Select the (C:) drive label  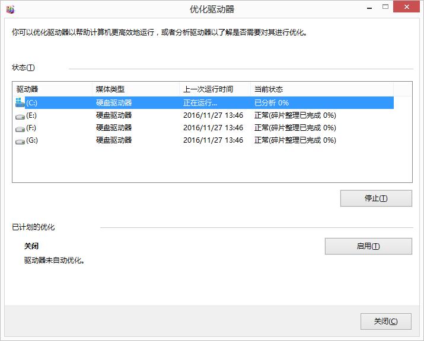point(31,103)
